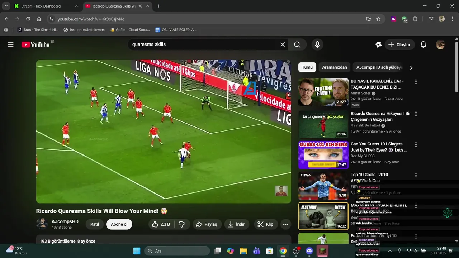The image size is (459, 258).
Task: Open Chrome three-dot menu
Action: 452,19
